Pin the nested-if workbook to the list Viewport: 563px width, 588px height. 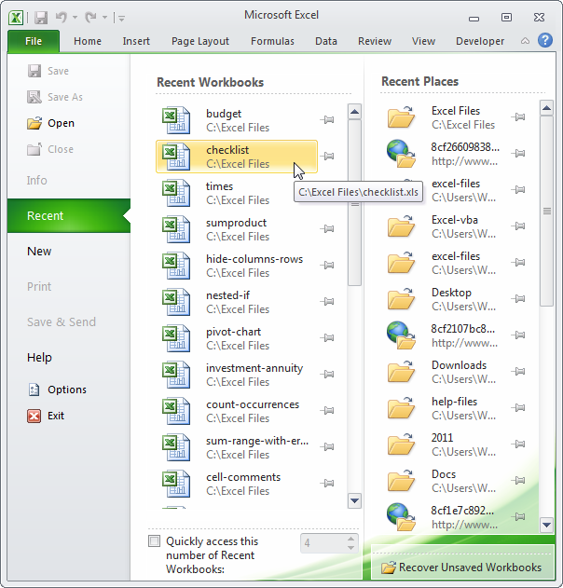(x=327, y=302)
